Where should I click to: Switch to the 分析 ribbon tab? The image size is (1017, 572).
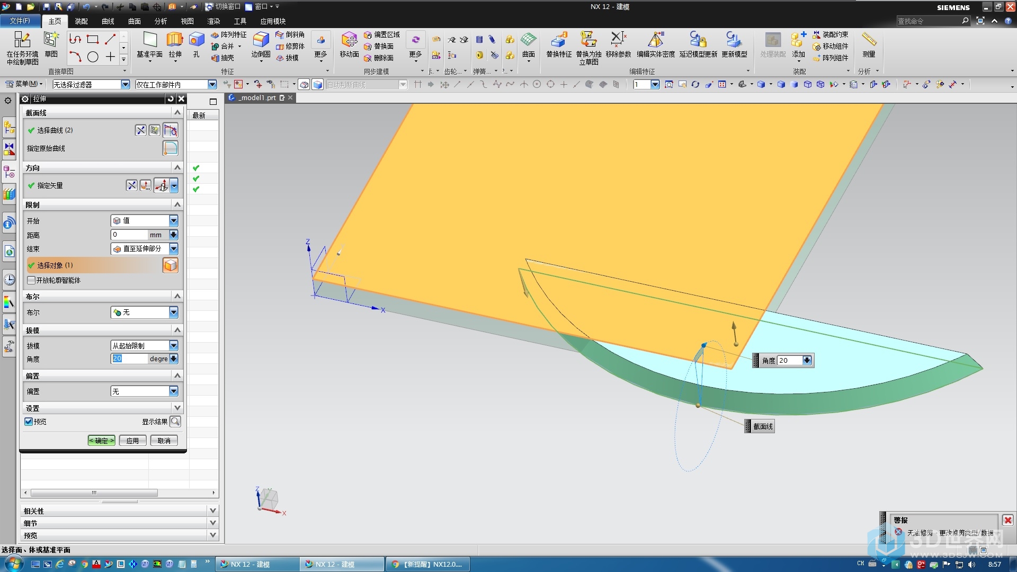click(x=160, y=21)
